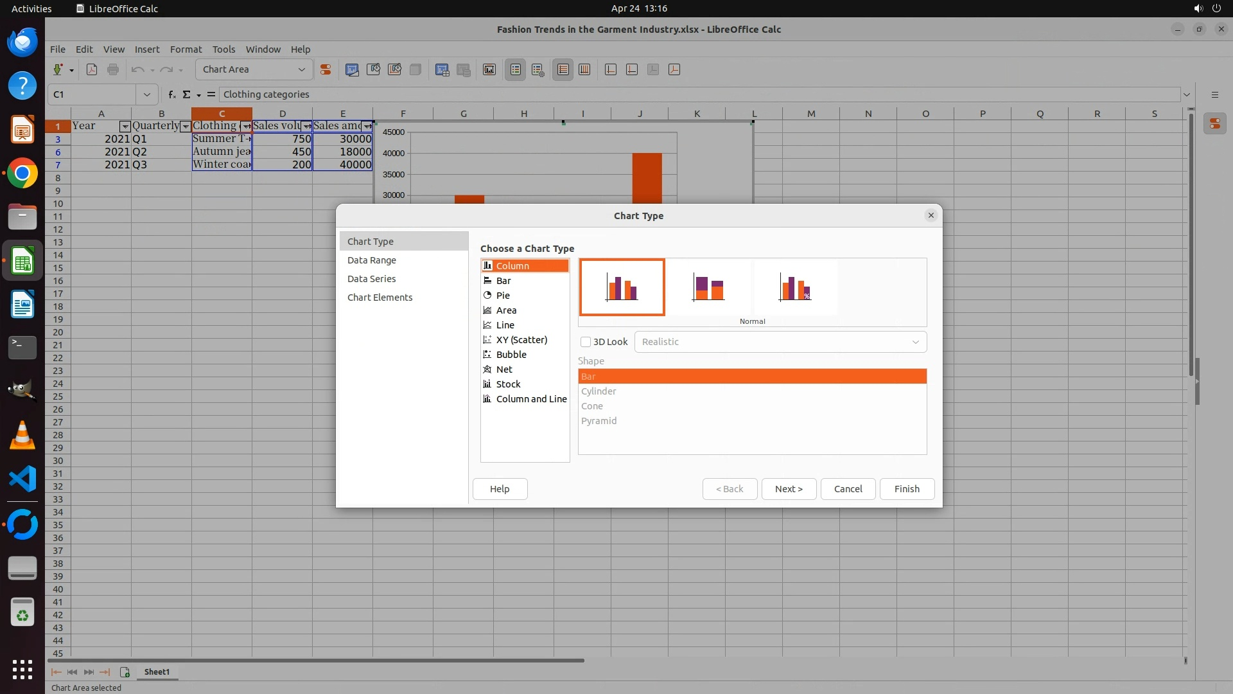Image resolution: width=1233 pixels, height=694 pixels.
Task: Select the Stacked column subtype thumbnail
Action: [x=708, y=287]
